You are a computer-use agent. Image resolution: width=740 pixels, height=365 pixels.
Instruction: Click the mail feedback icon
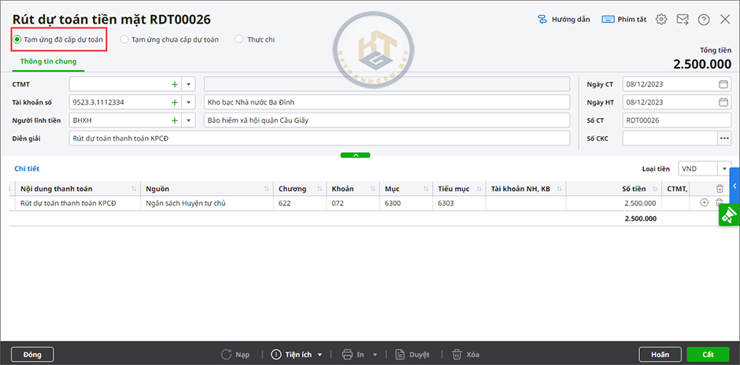click(682, 20)
